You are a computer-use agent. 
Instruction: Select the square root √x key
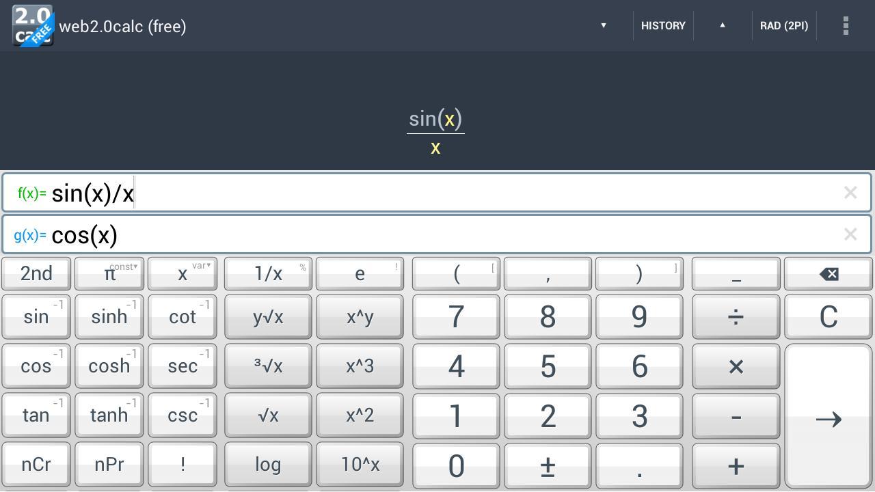pos(267,415)
